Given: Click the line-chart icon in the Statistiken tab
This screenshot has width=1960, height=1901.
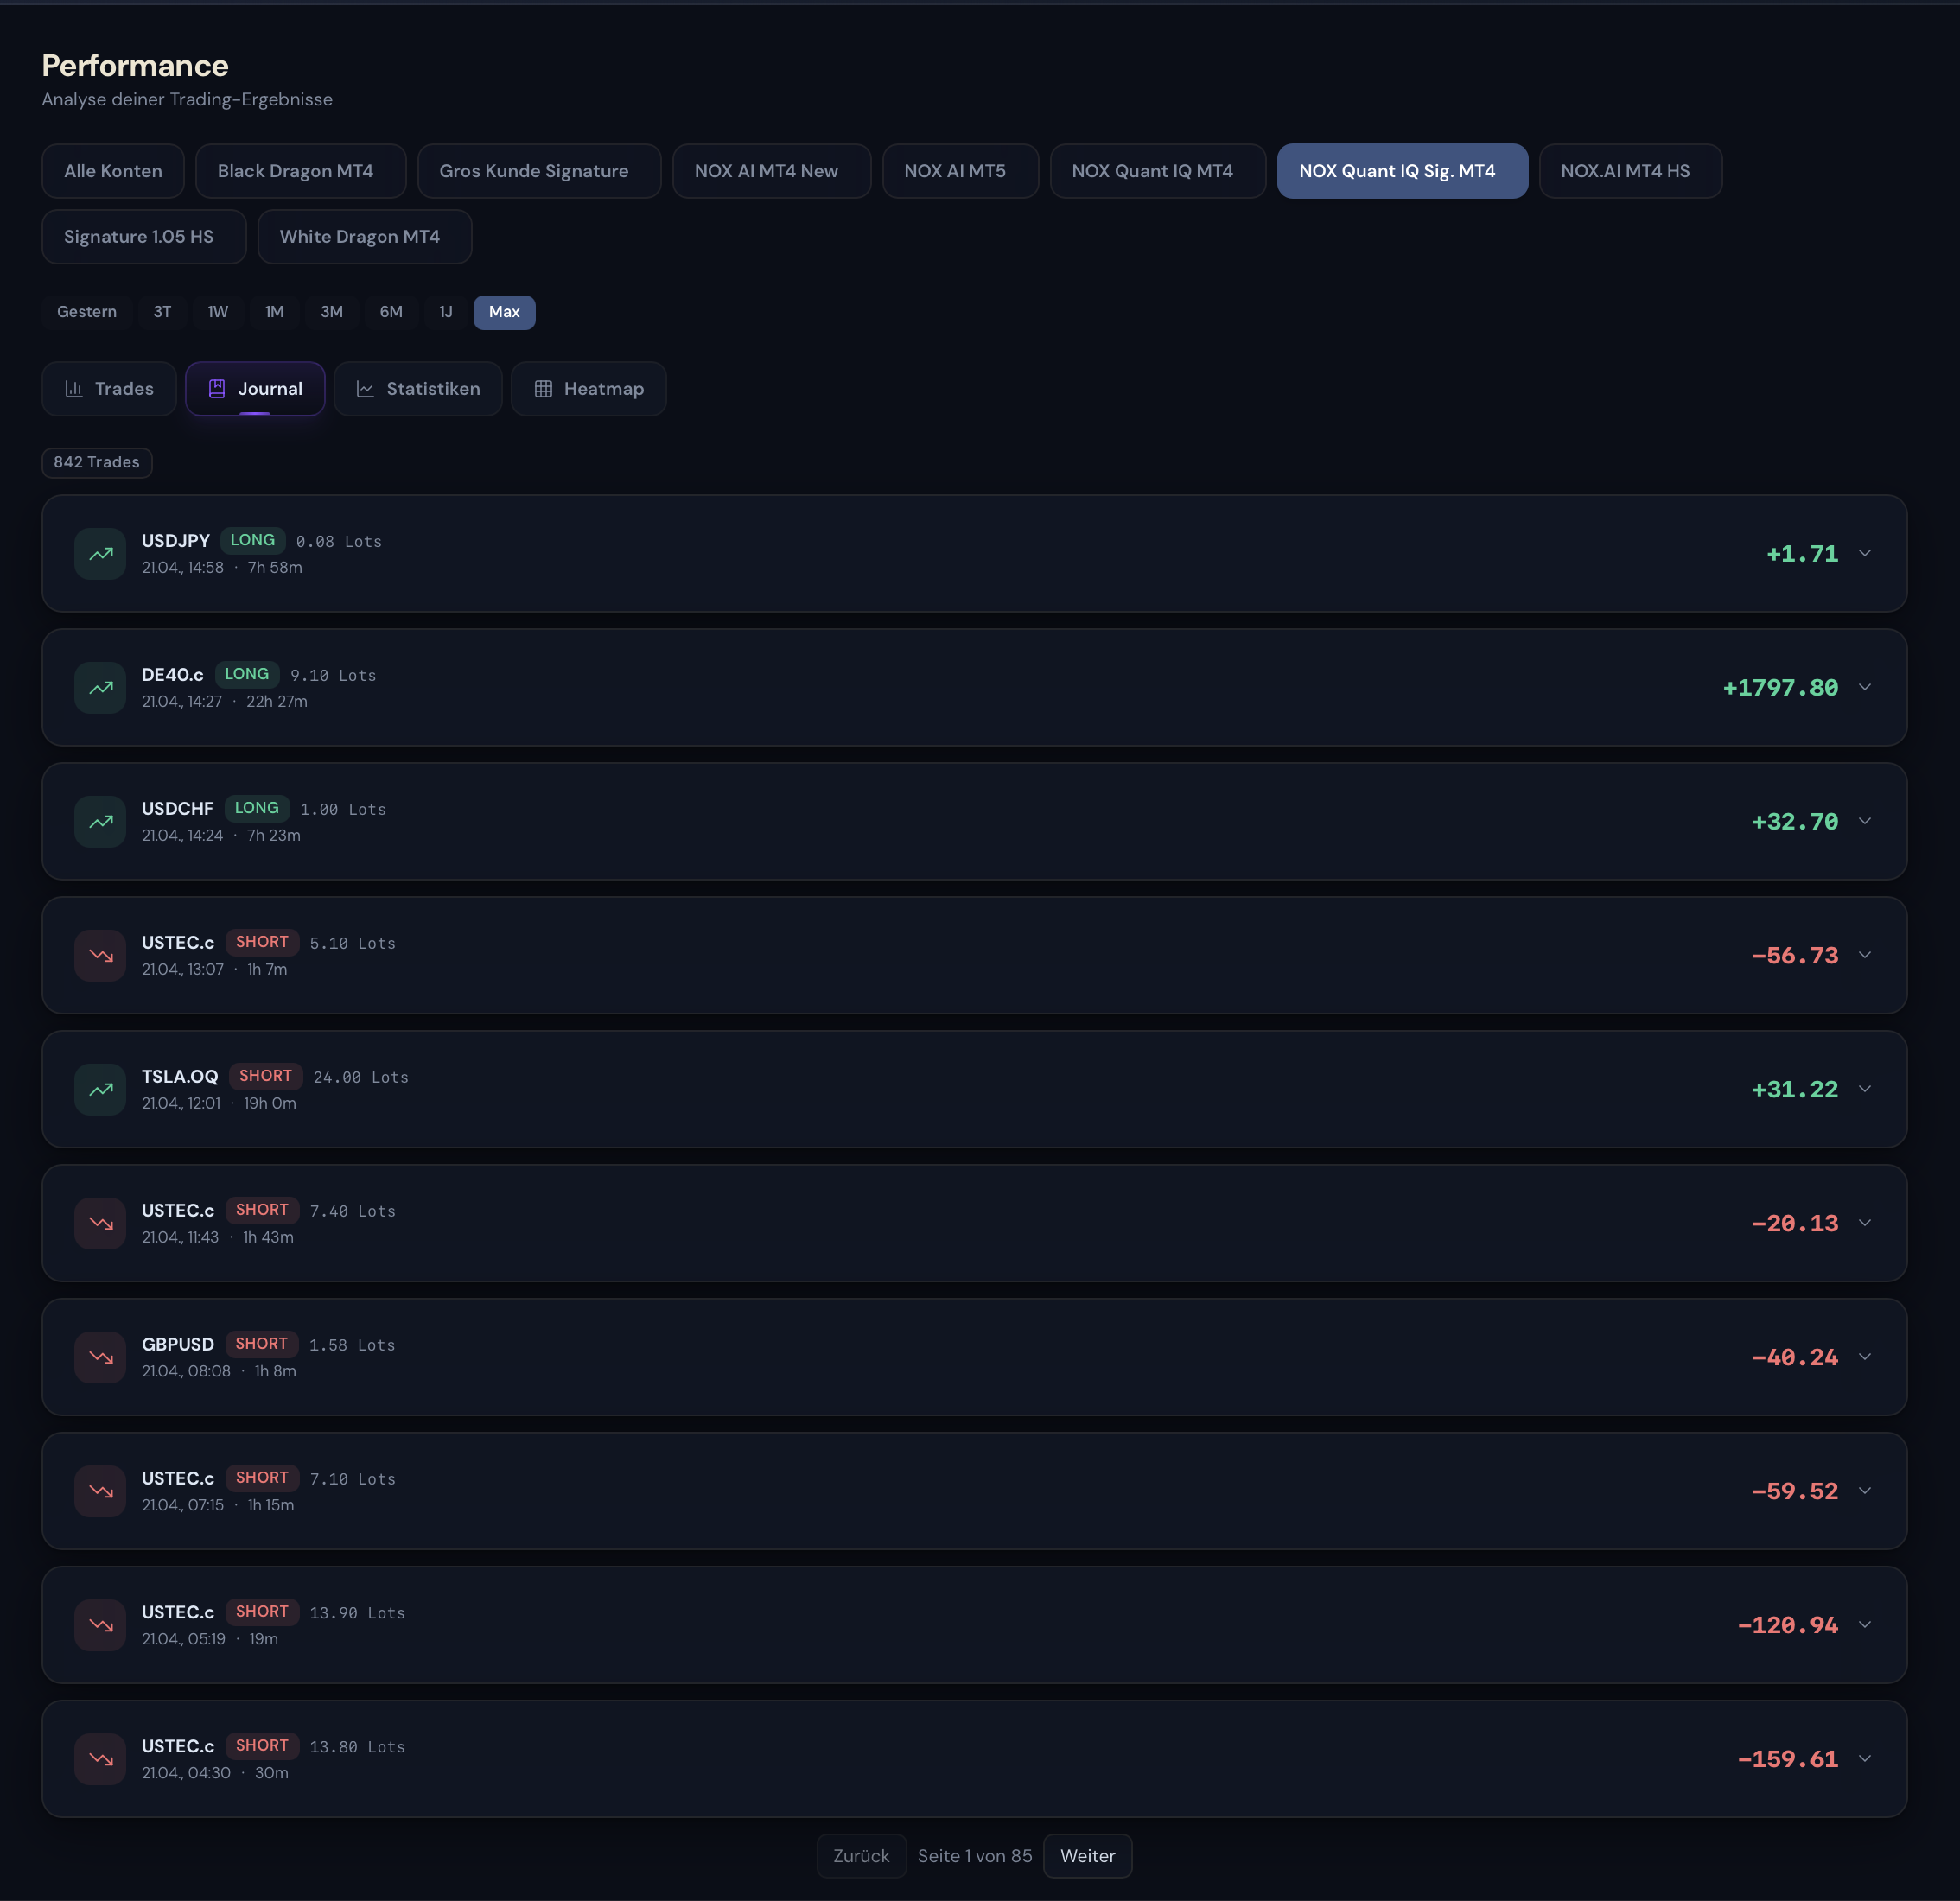Looking at the screenshot, I should [x=366, y=388].
